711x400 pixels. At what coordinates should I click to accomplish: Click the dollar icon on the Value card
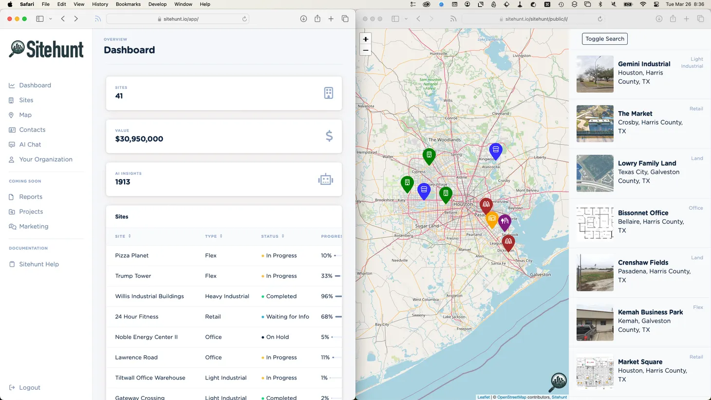pyautogui.click(x=329, y=136)
